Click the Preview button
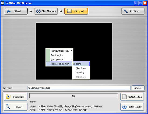Viewport: 148px width, 114px height. coord(16,107)
